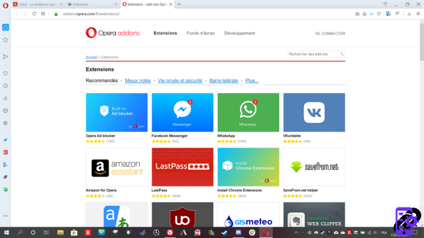This screenshot has width=424, height=238.
Task: Open Easy Setup panel icon
Action: (418, 14)
